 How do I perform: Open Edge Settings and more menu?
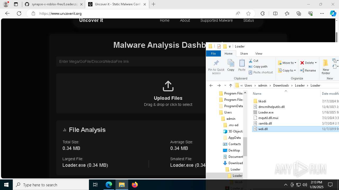pos(322,13)
